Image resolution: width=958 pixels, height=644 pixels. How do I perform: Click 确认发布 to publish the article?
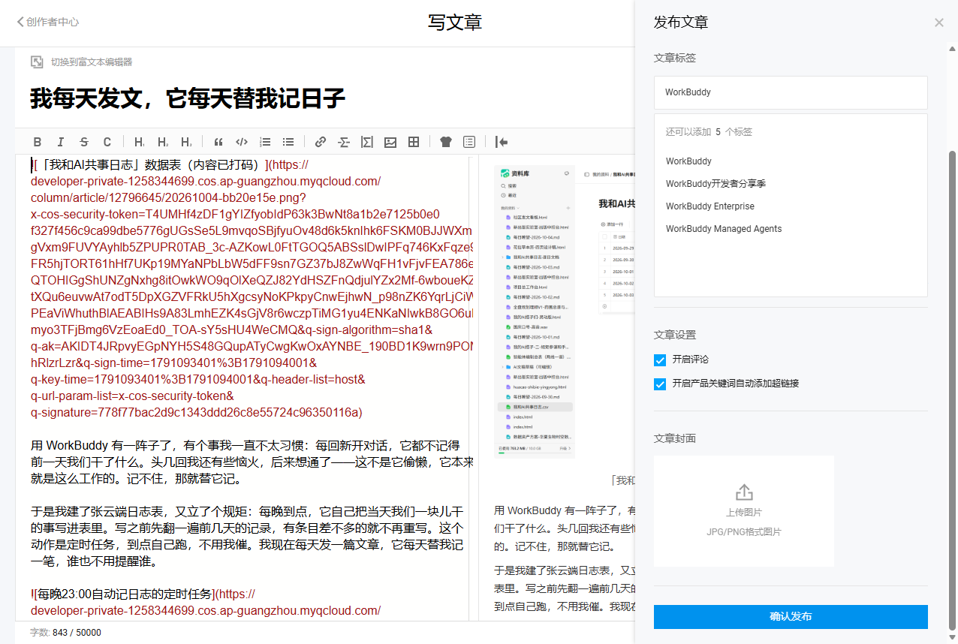(x=791, y=617)
